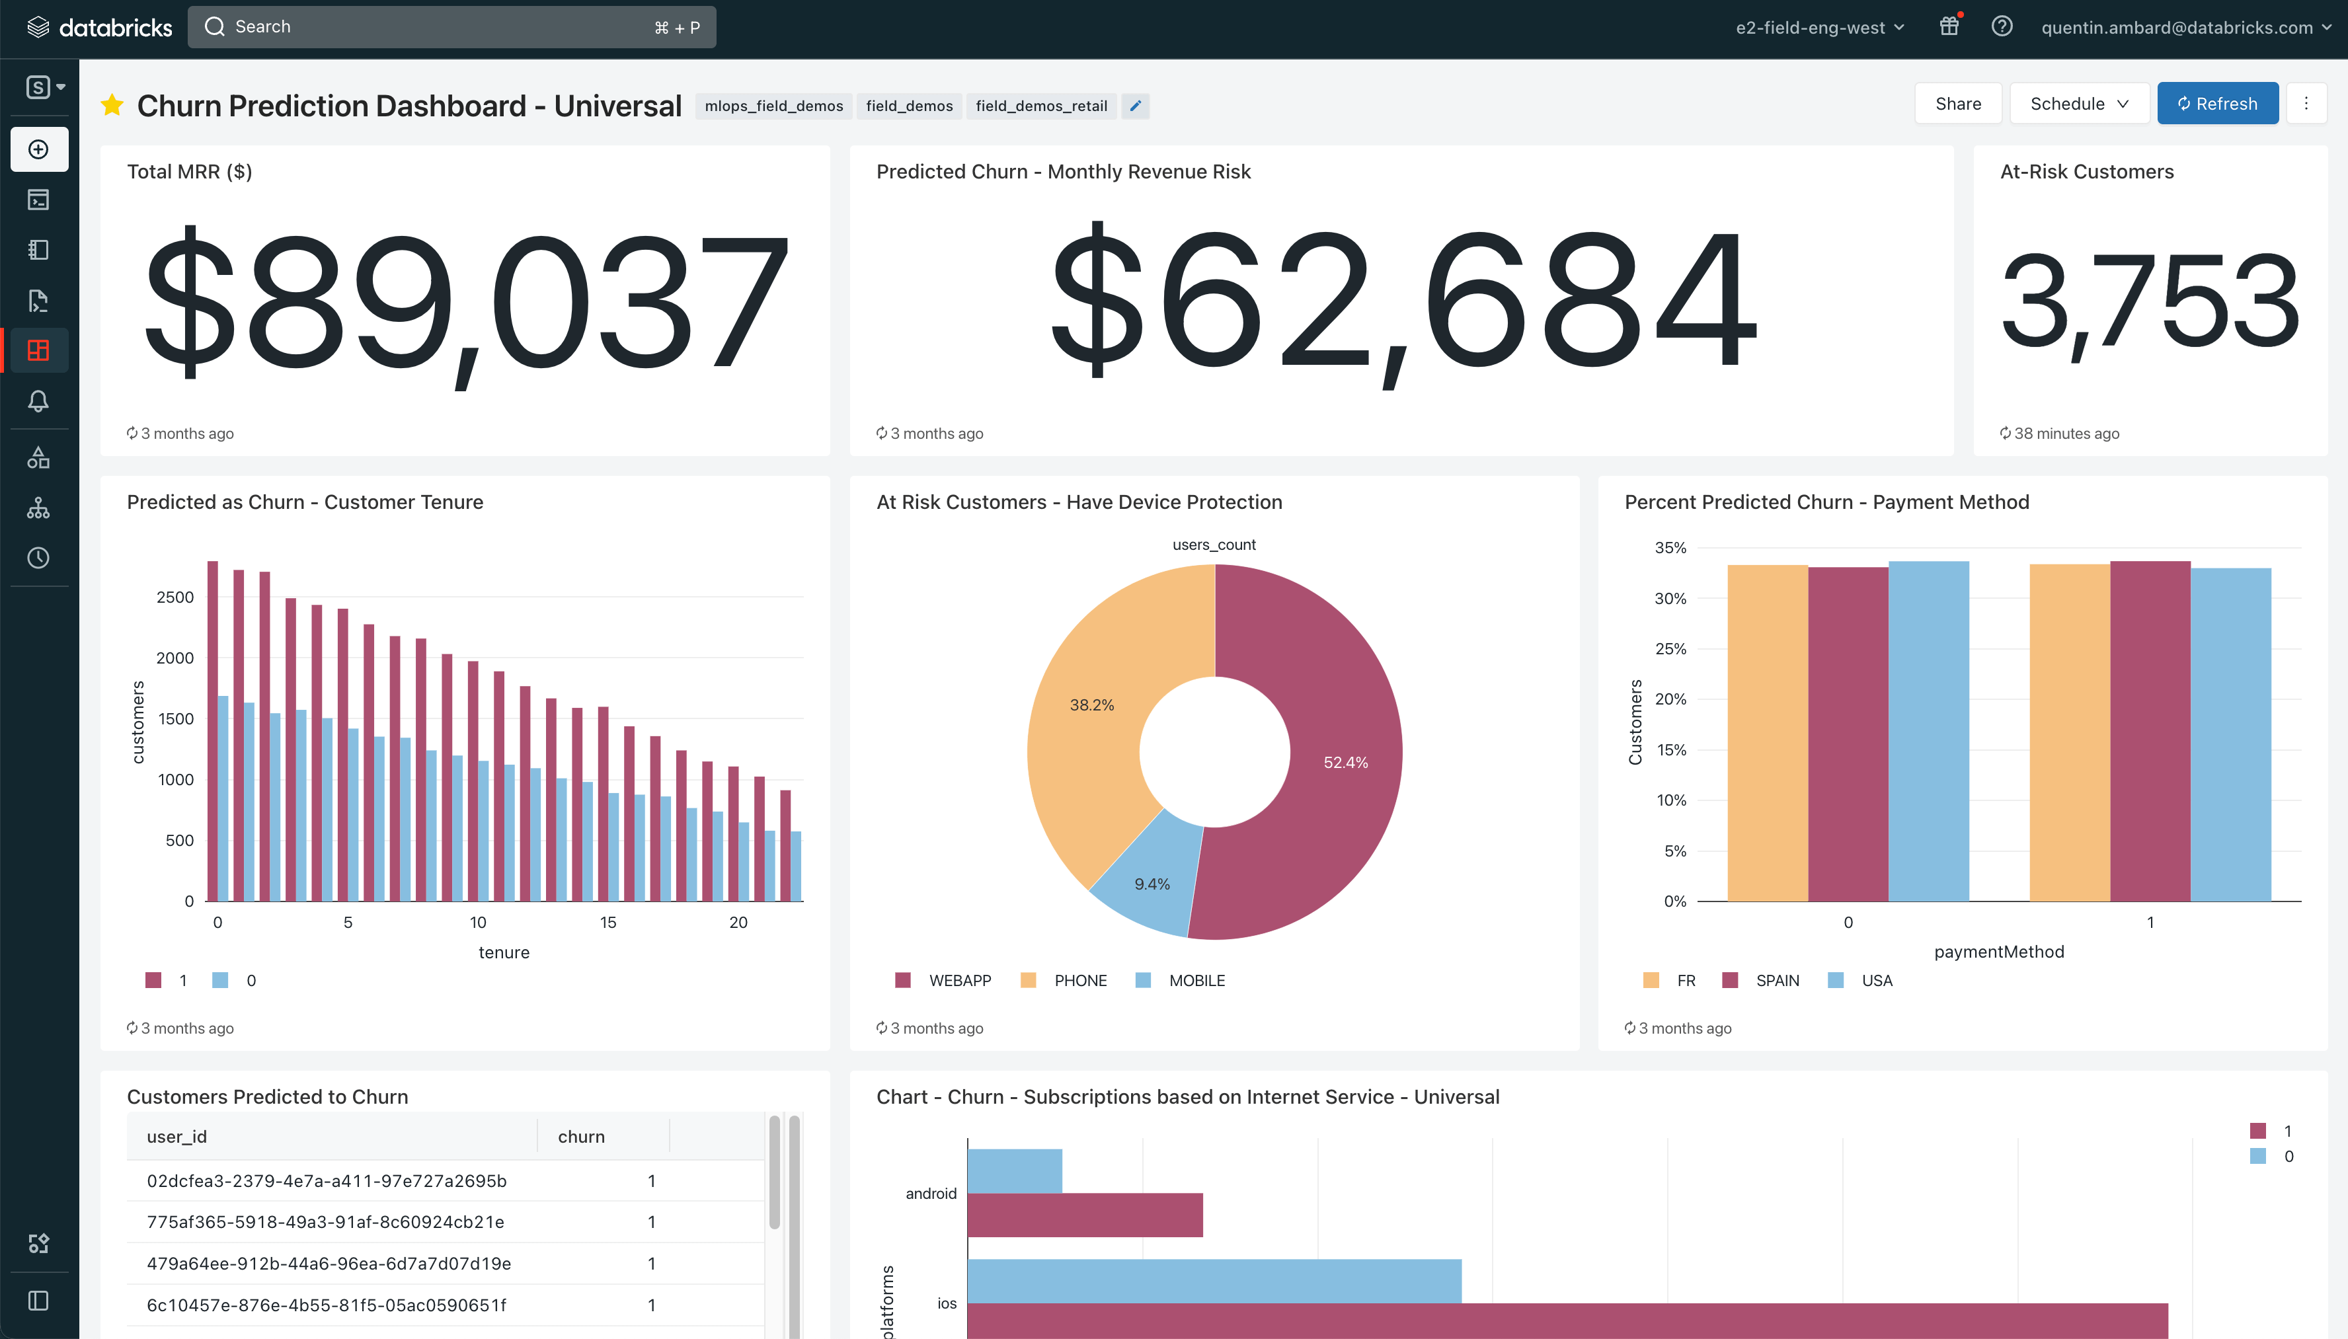Click the Create new plus icon in sidebar
This screenshot has height=1339, width=2348.
[x=38, y=149]
